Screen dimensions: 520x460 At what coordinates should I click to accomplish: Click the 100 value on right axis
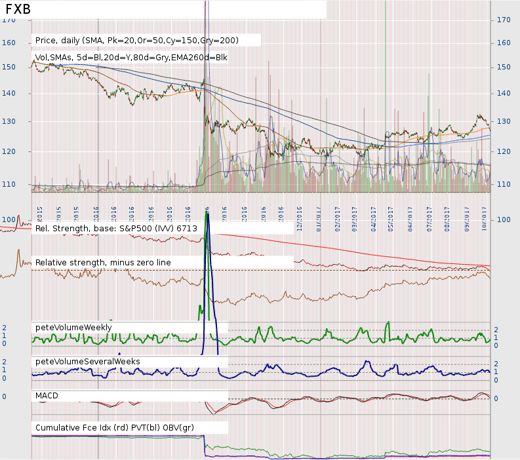click(x=504, y=220)
